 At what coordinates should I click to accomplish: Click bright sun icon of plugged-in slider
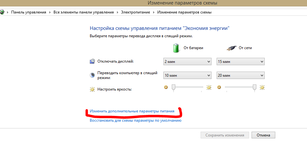(262, 87)
